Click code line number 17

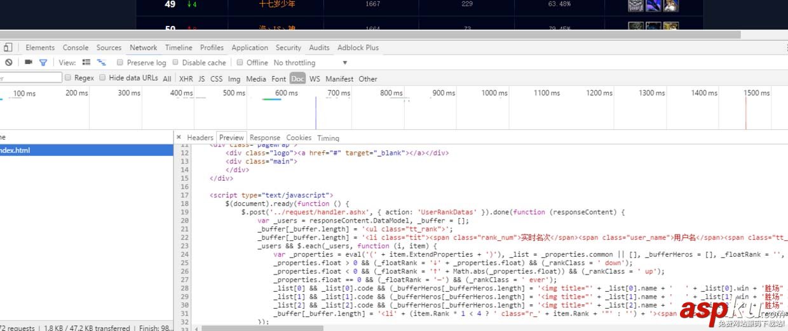pos(185,195)
